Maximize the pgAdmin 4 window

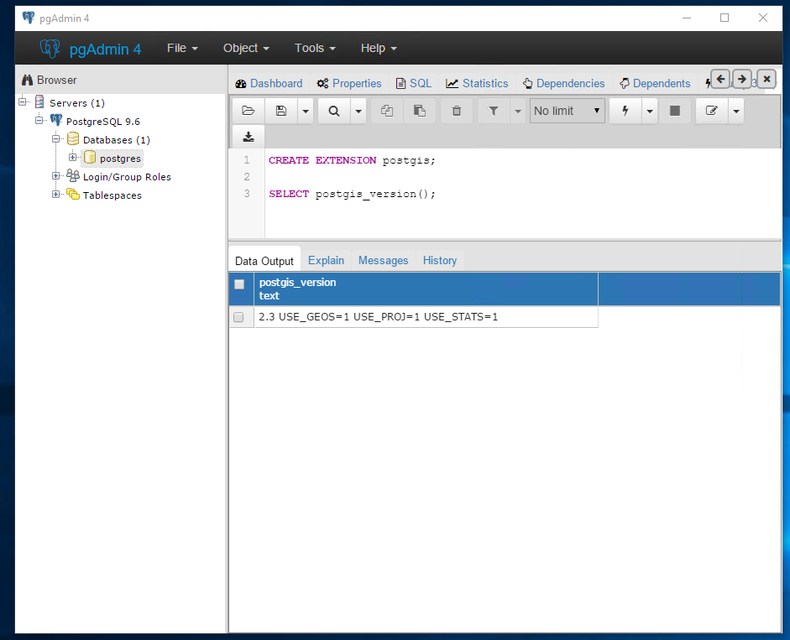[725, 18]
